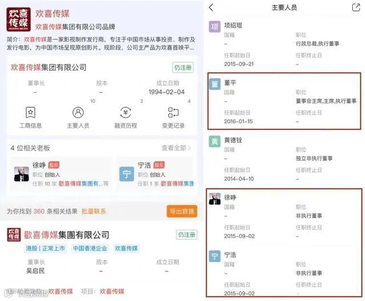This screenshot has width=365, height=301.
Task: Click 批量联系 link
Action: tap(94, 211)
